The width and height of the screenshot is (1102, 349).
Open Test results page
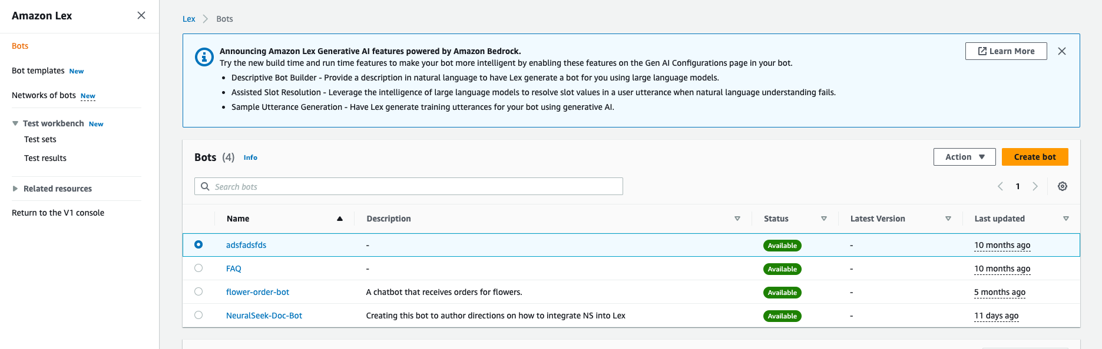coord(45,158)
